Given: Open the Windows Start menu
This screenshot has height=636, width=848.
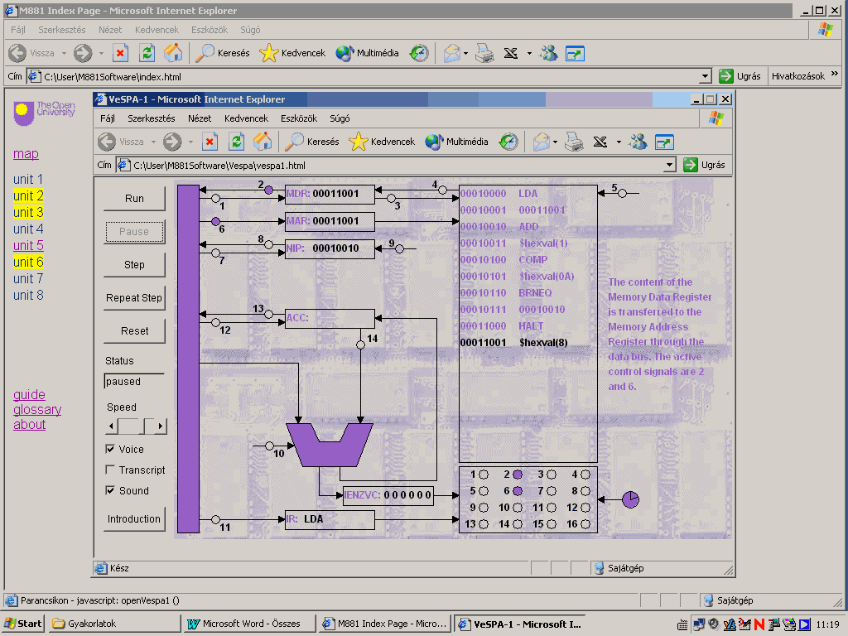Looking at the screenshot, I should [23, 624].
